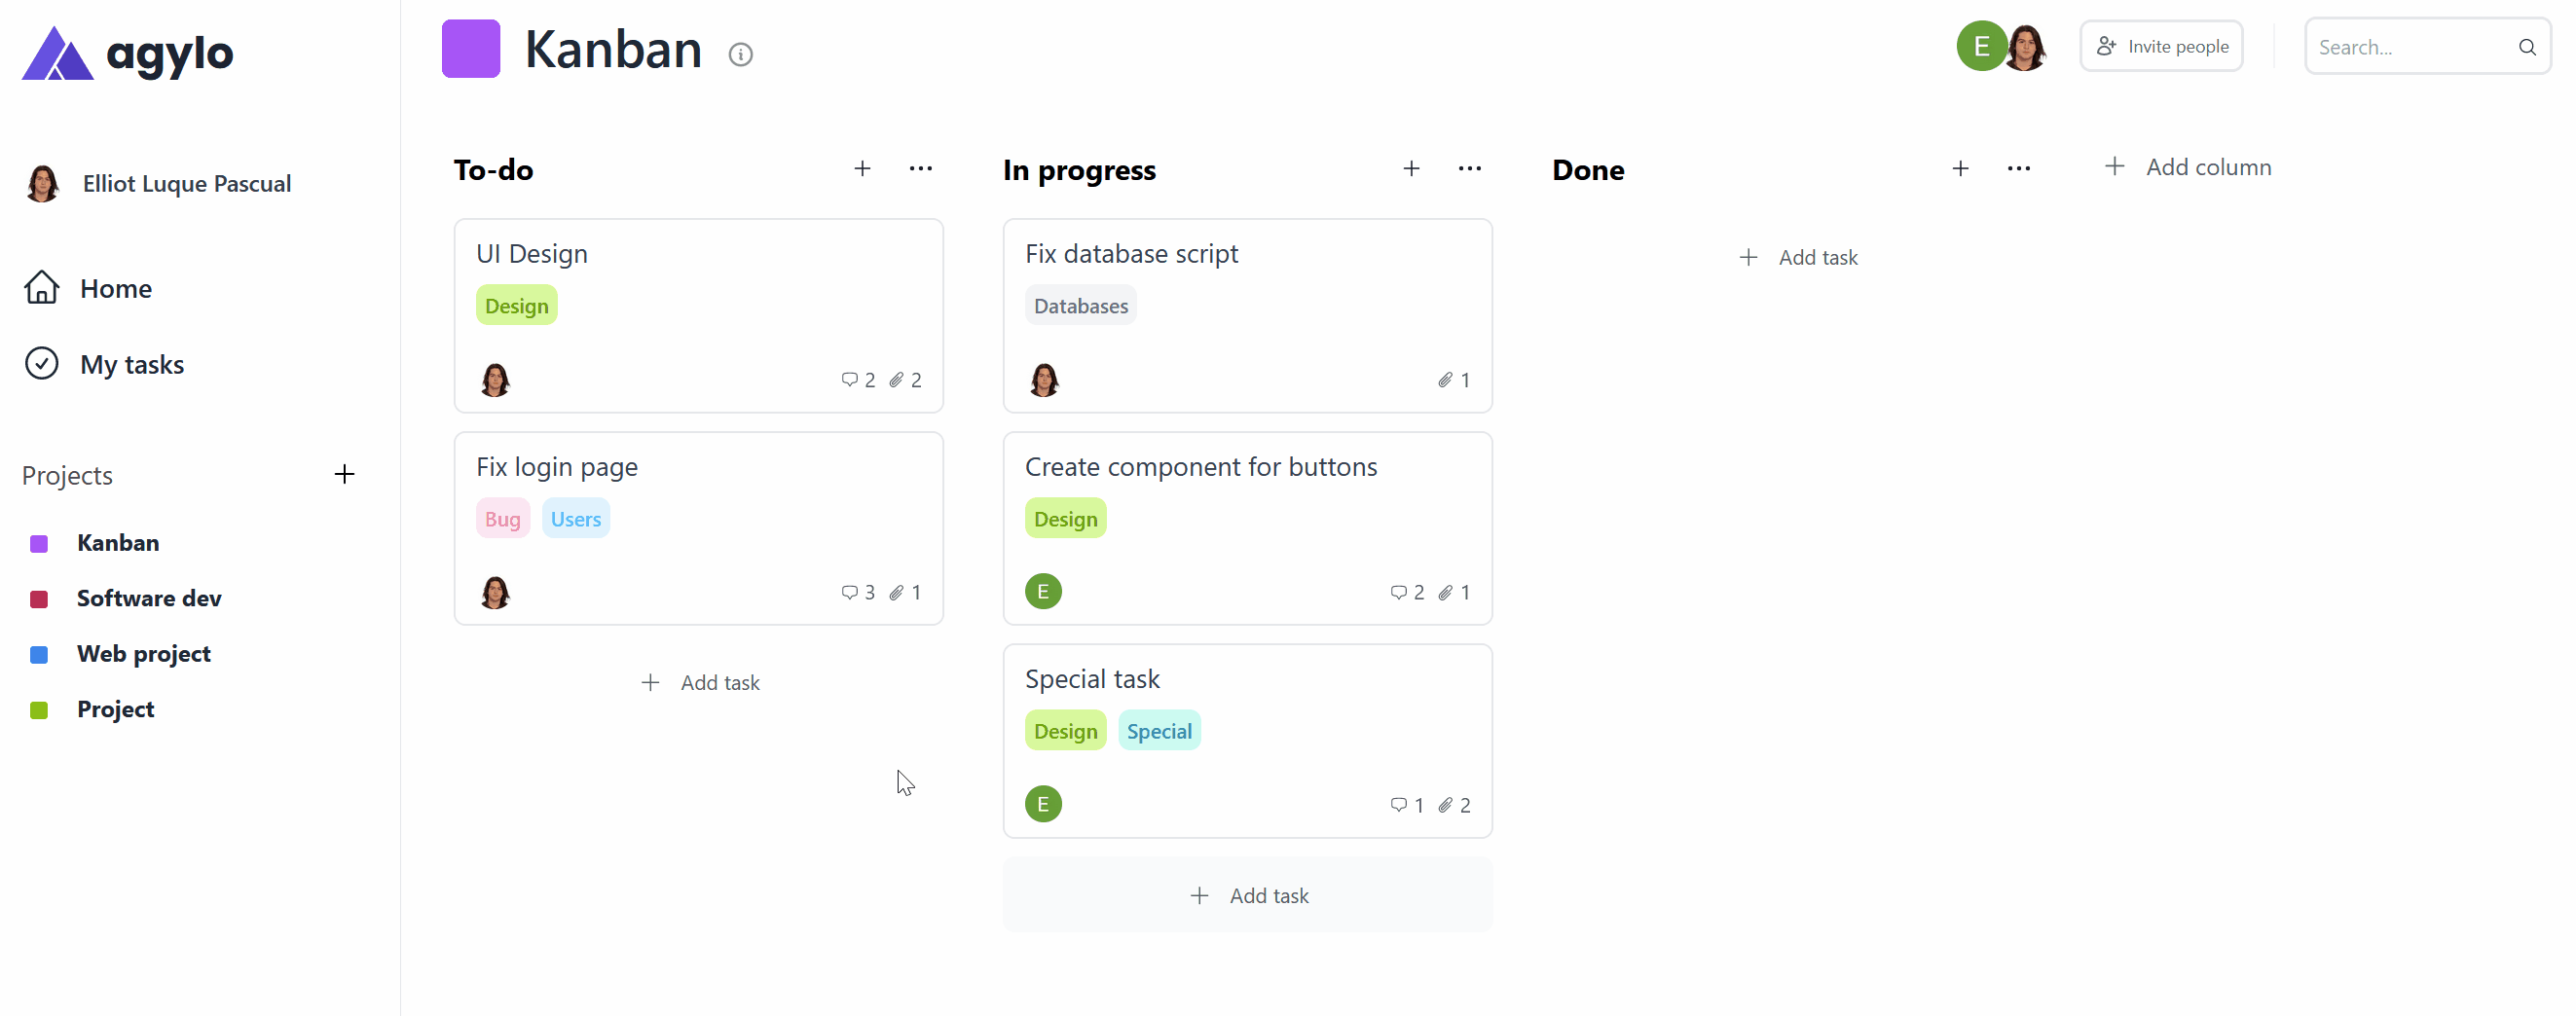The height and width of the screenshot is (1016, 2576).
Task: Focus the Search input field
Action: (2410, 47)
